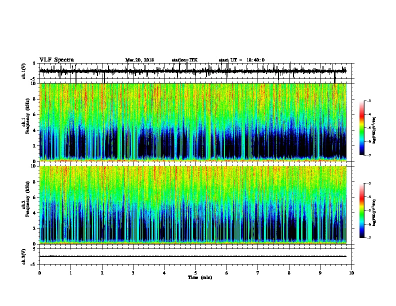The image size is (396, 306).
Task: Click the "5" tick on the Time axis
Action: pos(195,273)
